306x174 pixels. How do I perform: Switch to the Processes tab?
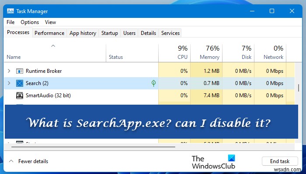(18, 32)
